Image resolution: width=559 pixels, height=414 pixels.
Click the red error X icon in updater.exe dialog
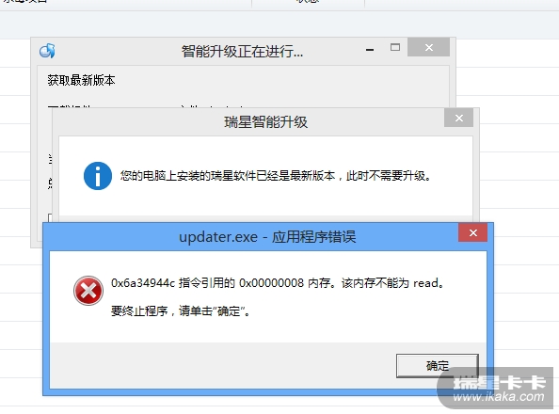pos(88,290)
